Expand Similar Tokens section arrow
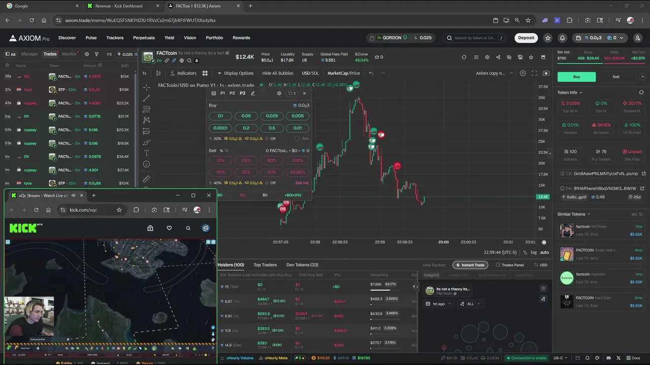This screenshot has height=365, width=650. tap(589, 214)
